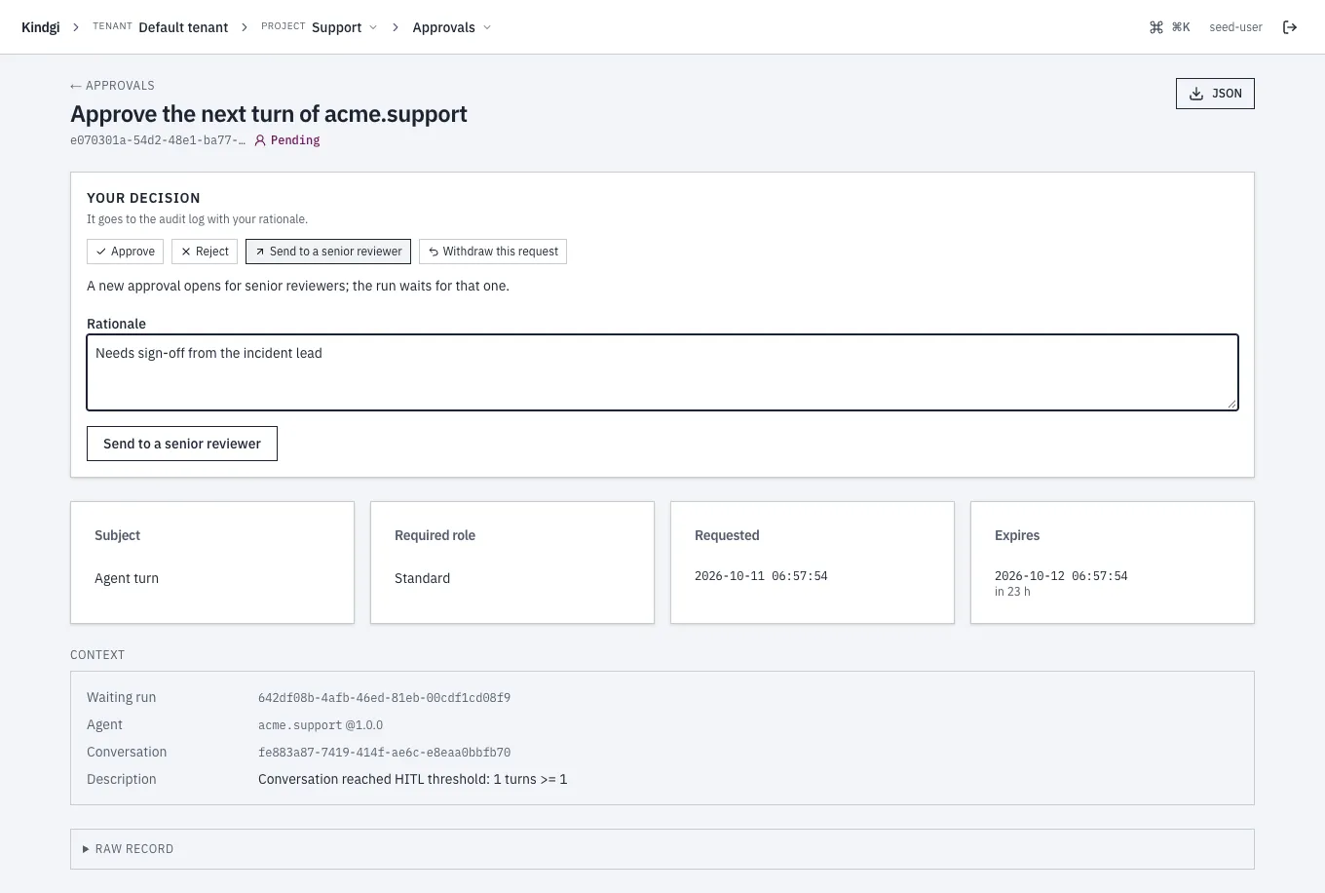The image size is (1325, 893).
Task: Click the 'in 23 h' expiry note
Action: tap(1012, 592)
